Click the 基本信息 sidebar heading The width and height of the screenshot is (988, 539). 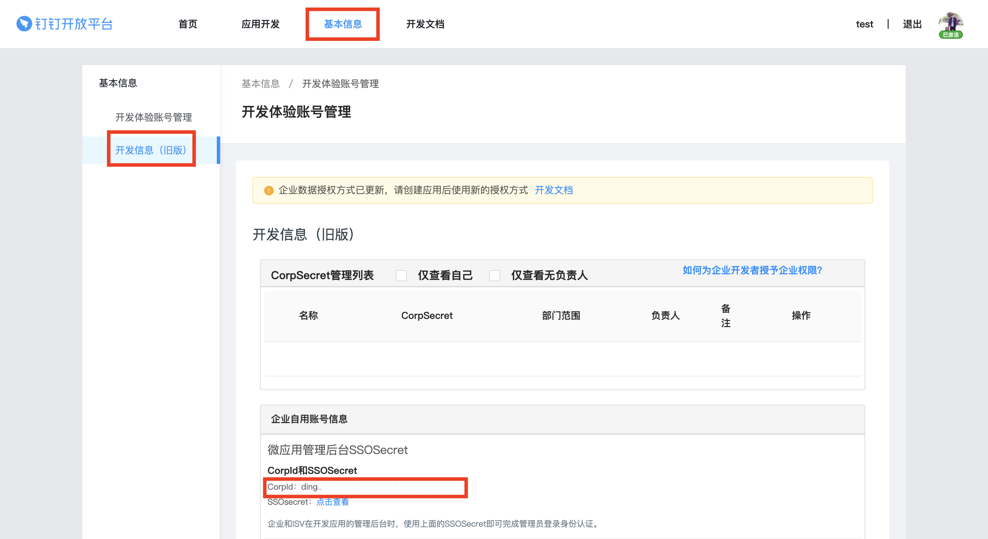coord(118,83)
